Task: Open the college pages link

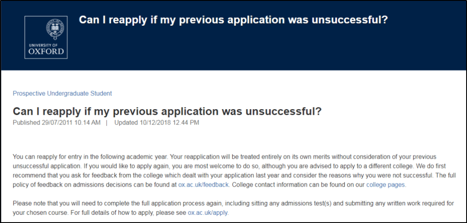Action: coord(386,185)
